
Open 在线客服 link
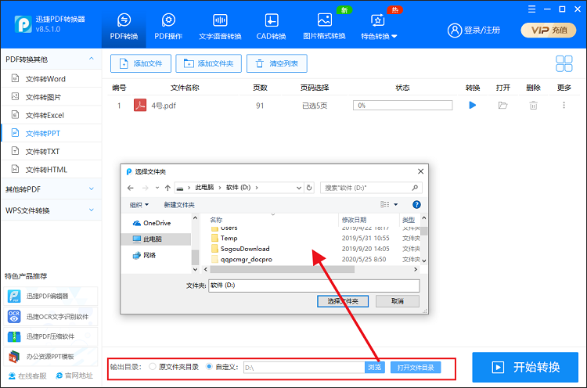tap(27, 375)
